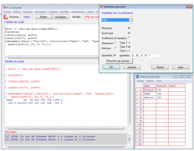Screen dimensions: 194x151
Task: Click the Nom column header
Action: tap(150, 86)
